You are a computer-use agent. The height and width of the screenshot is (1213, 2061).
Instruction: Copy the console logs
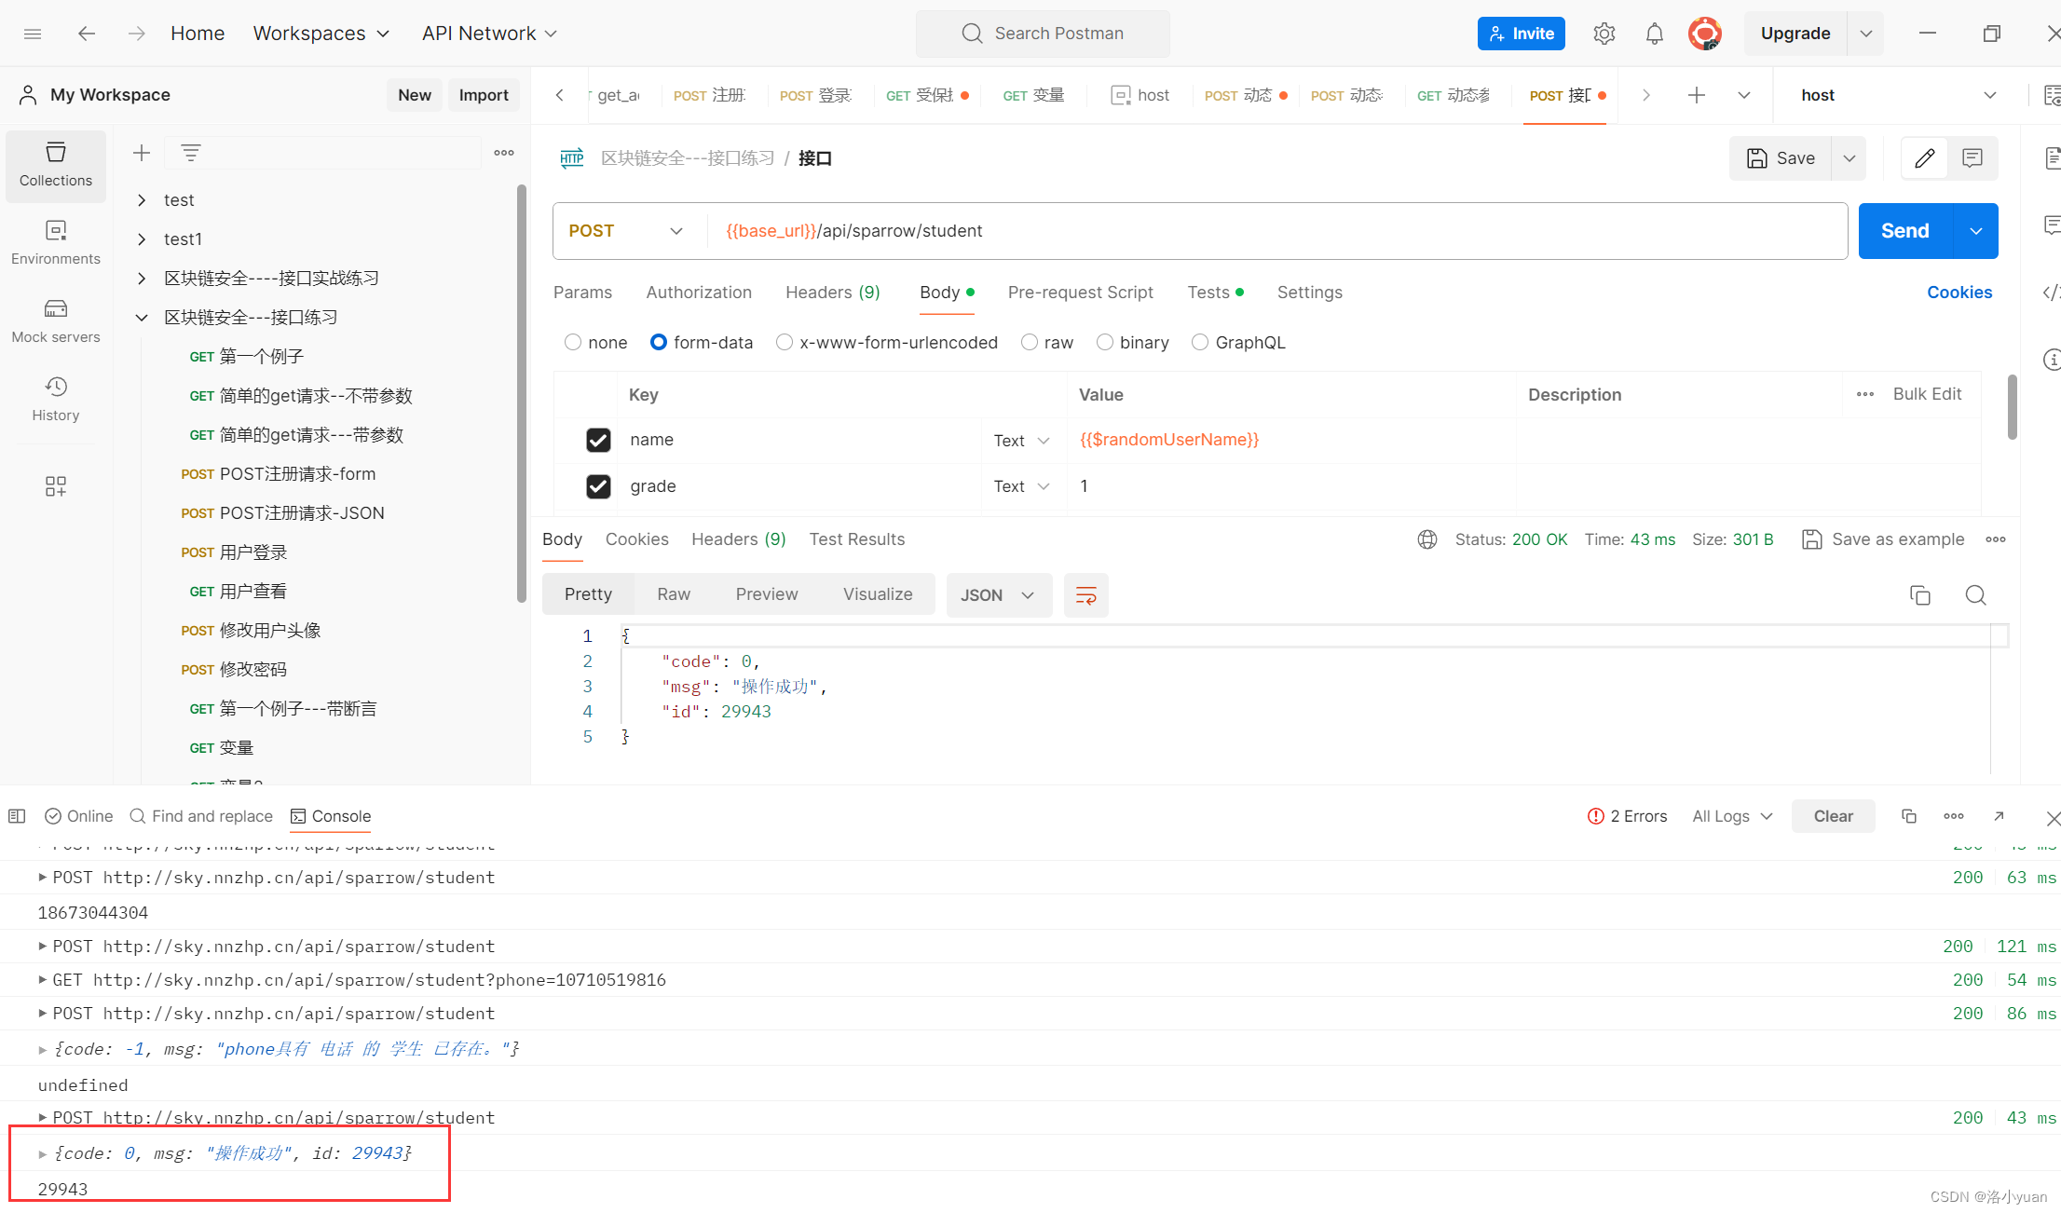[1908, 816]
